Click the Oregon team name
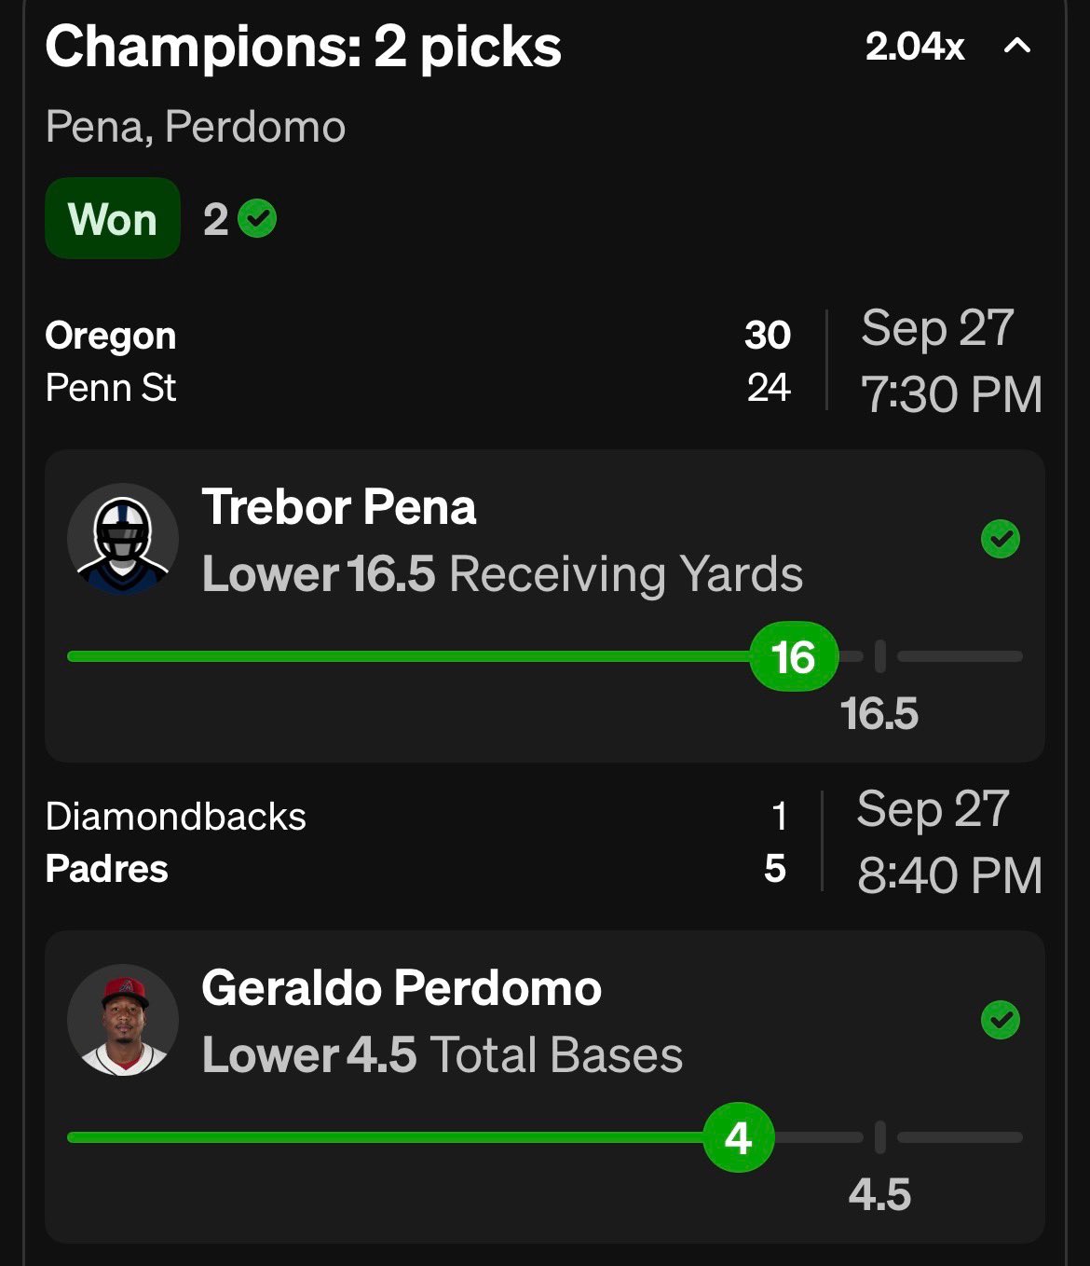 [x=111, y=336]
